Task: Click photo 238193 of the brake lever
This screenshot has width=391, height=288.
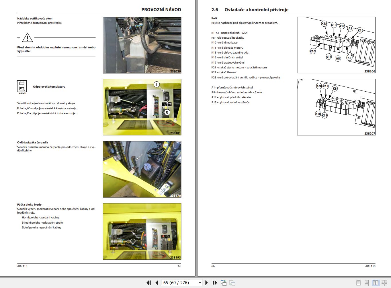Action: 142,231
